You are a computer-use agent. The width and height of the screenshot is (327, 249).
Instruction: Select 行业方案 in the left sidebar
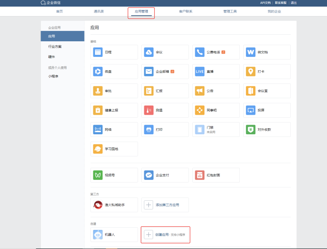55,46
